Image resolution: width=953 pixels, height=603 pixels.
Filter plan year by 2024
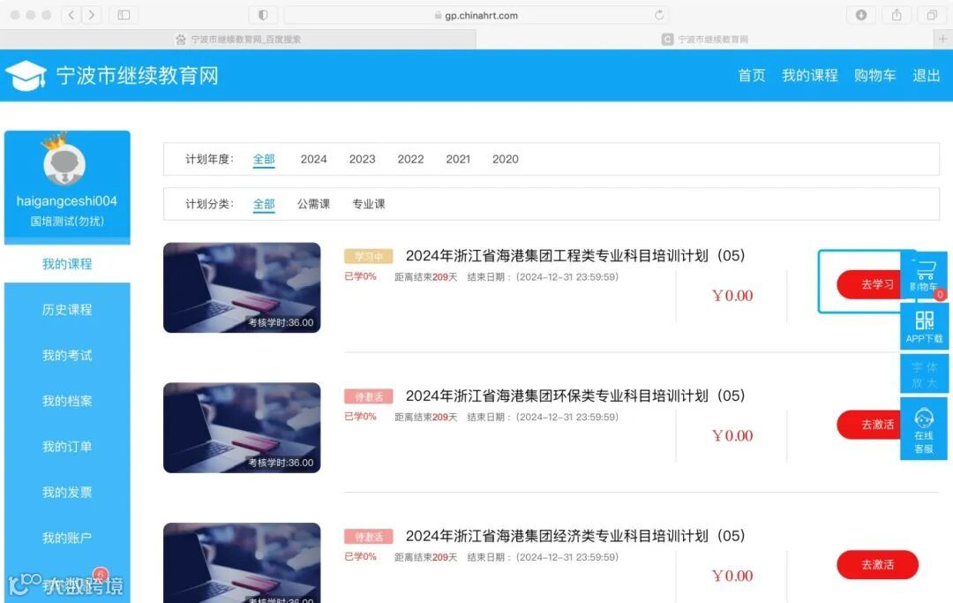point(313,159)
